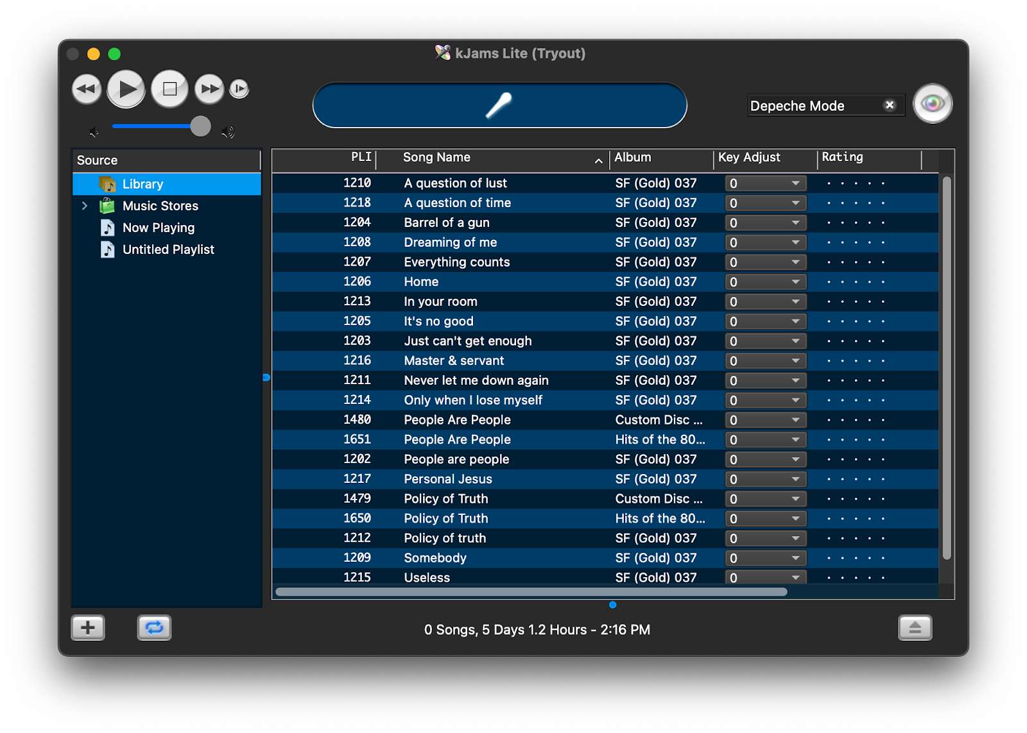Click the PLI number 1202
The width and height of the screenshot is (1027, 733).
[357, 459]
